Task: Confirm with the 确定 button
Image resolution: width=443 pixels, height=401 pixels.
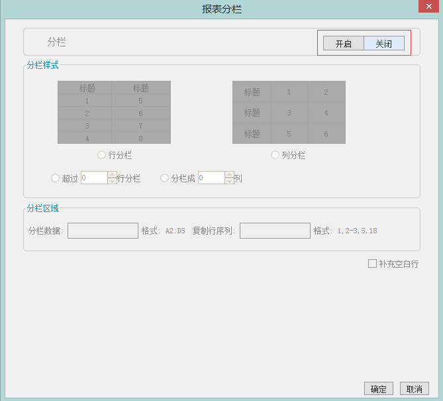Action: pos(379,389)
